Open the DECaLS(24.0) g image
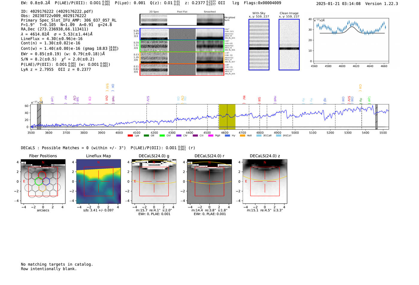This screenshot has width=419, height=285. point(154,182)
